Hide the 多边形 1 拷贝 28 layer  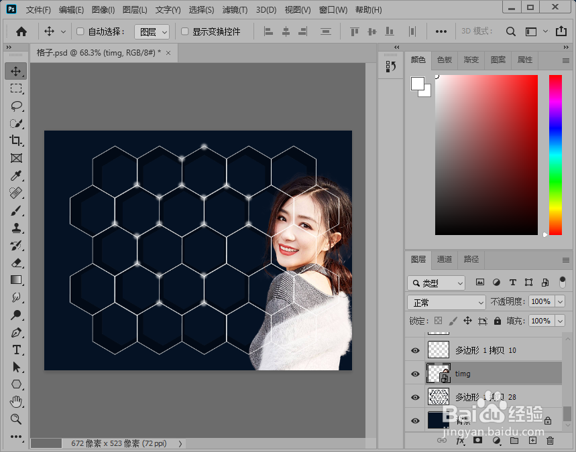[x=416, y=397]
